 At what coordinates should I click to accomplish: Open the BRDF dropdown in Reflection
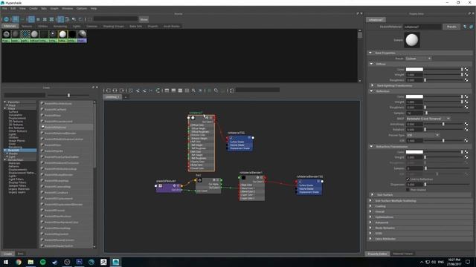click(428, 119)
